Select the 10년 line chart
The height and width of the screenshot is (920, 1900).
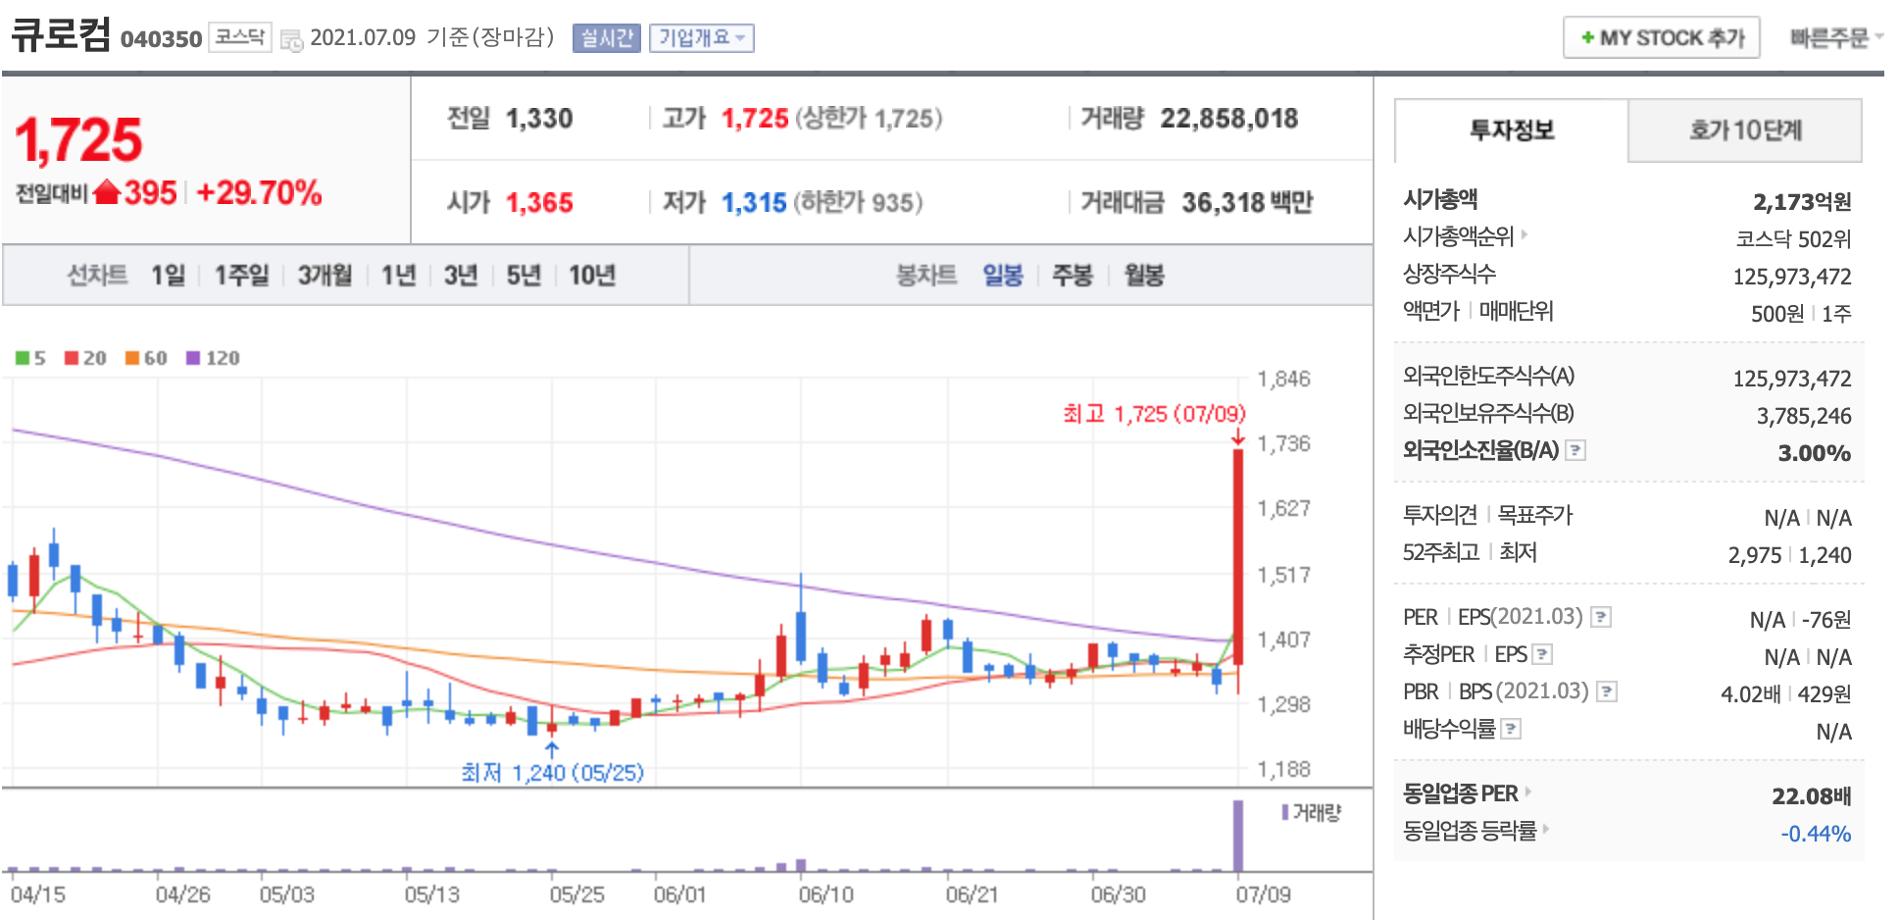pos(592,276)
